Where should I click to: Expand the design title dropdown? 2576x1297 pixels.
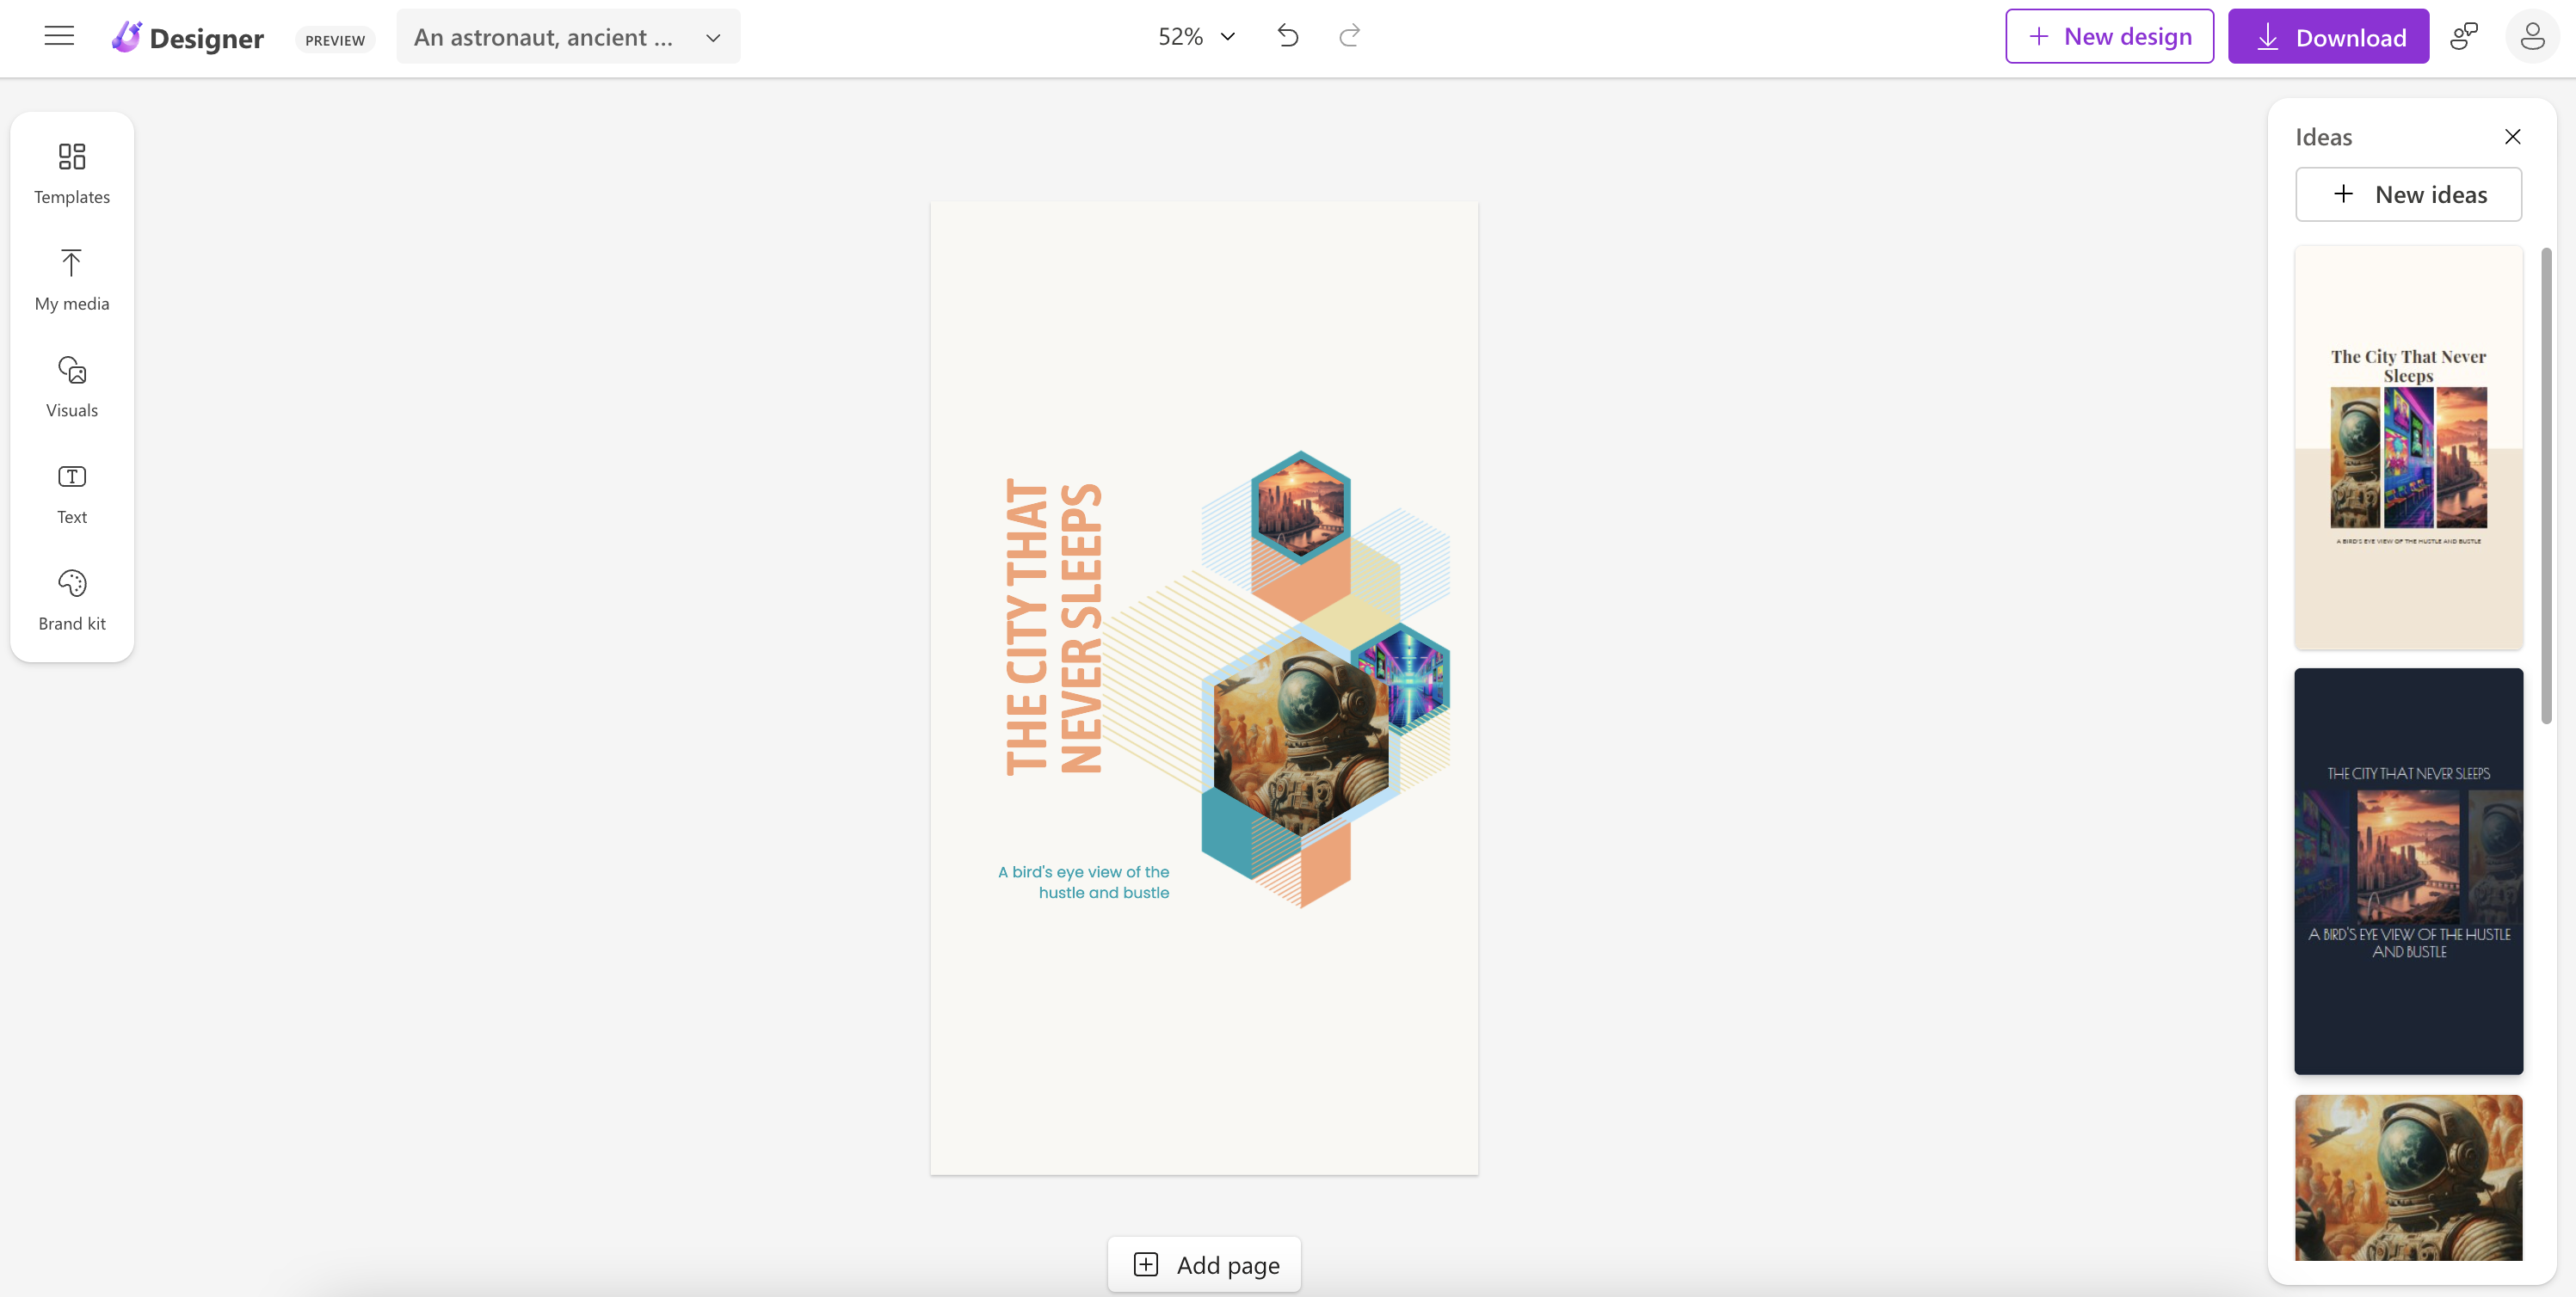pos(713,38)
